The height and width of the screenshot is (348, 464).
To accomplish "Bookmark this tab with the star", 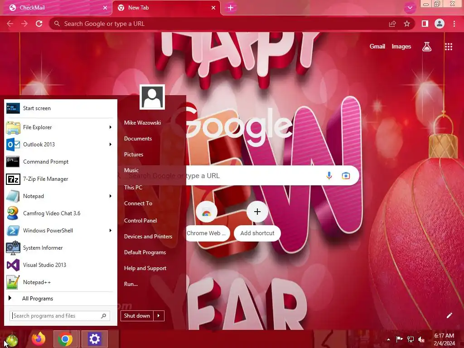I will pos(407,24).
